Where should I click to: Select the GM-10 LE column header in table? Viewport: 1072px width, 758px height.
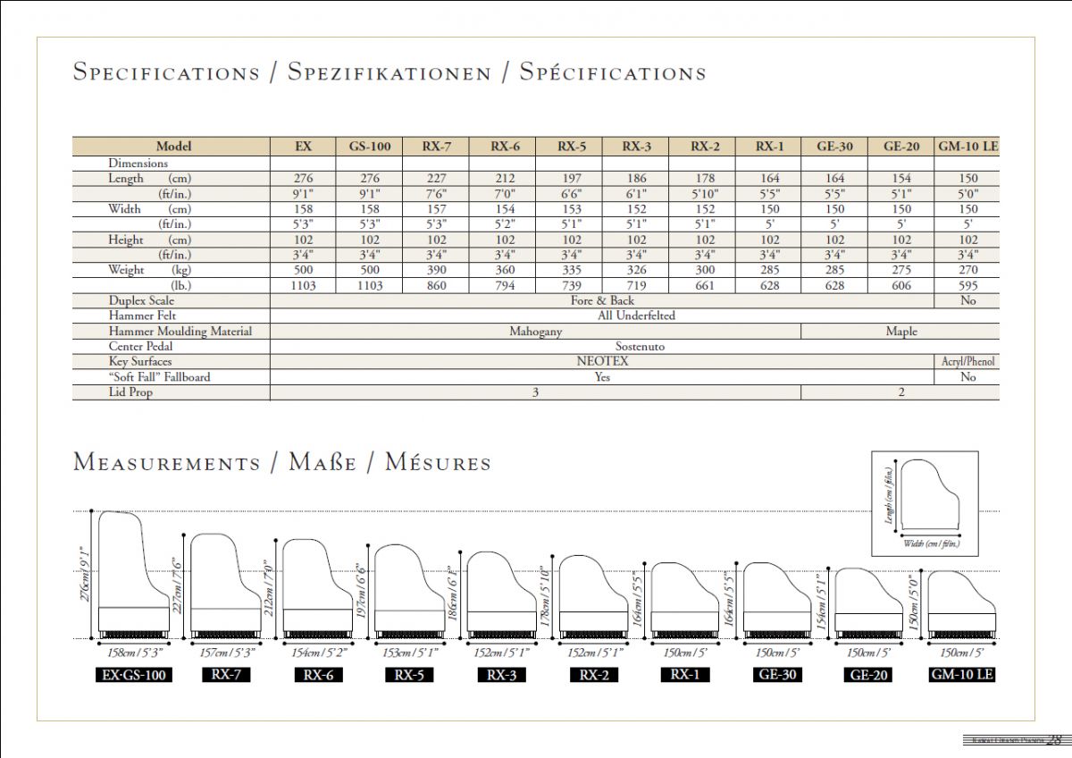click(968, 147)
